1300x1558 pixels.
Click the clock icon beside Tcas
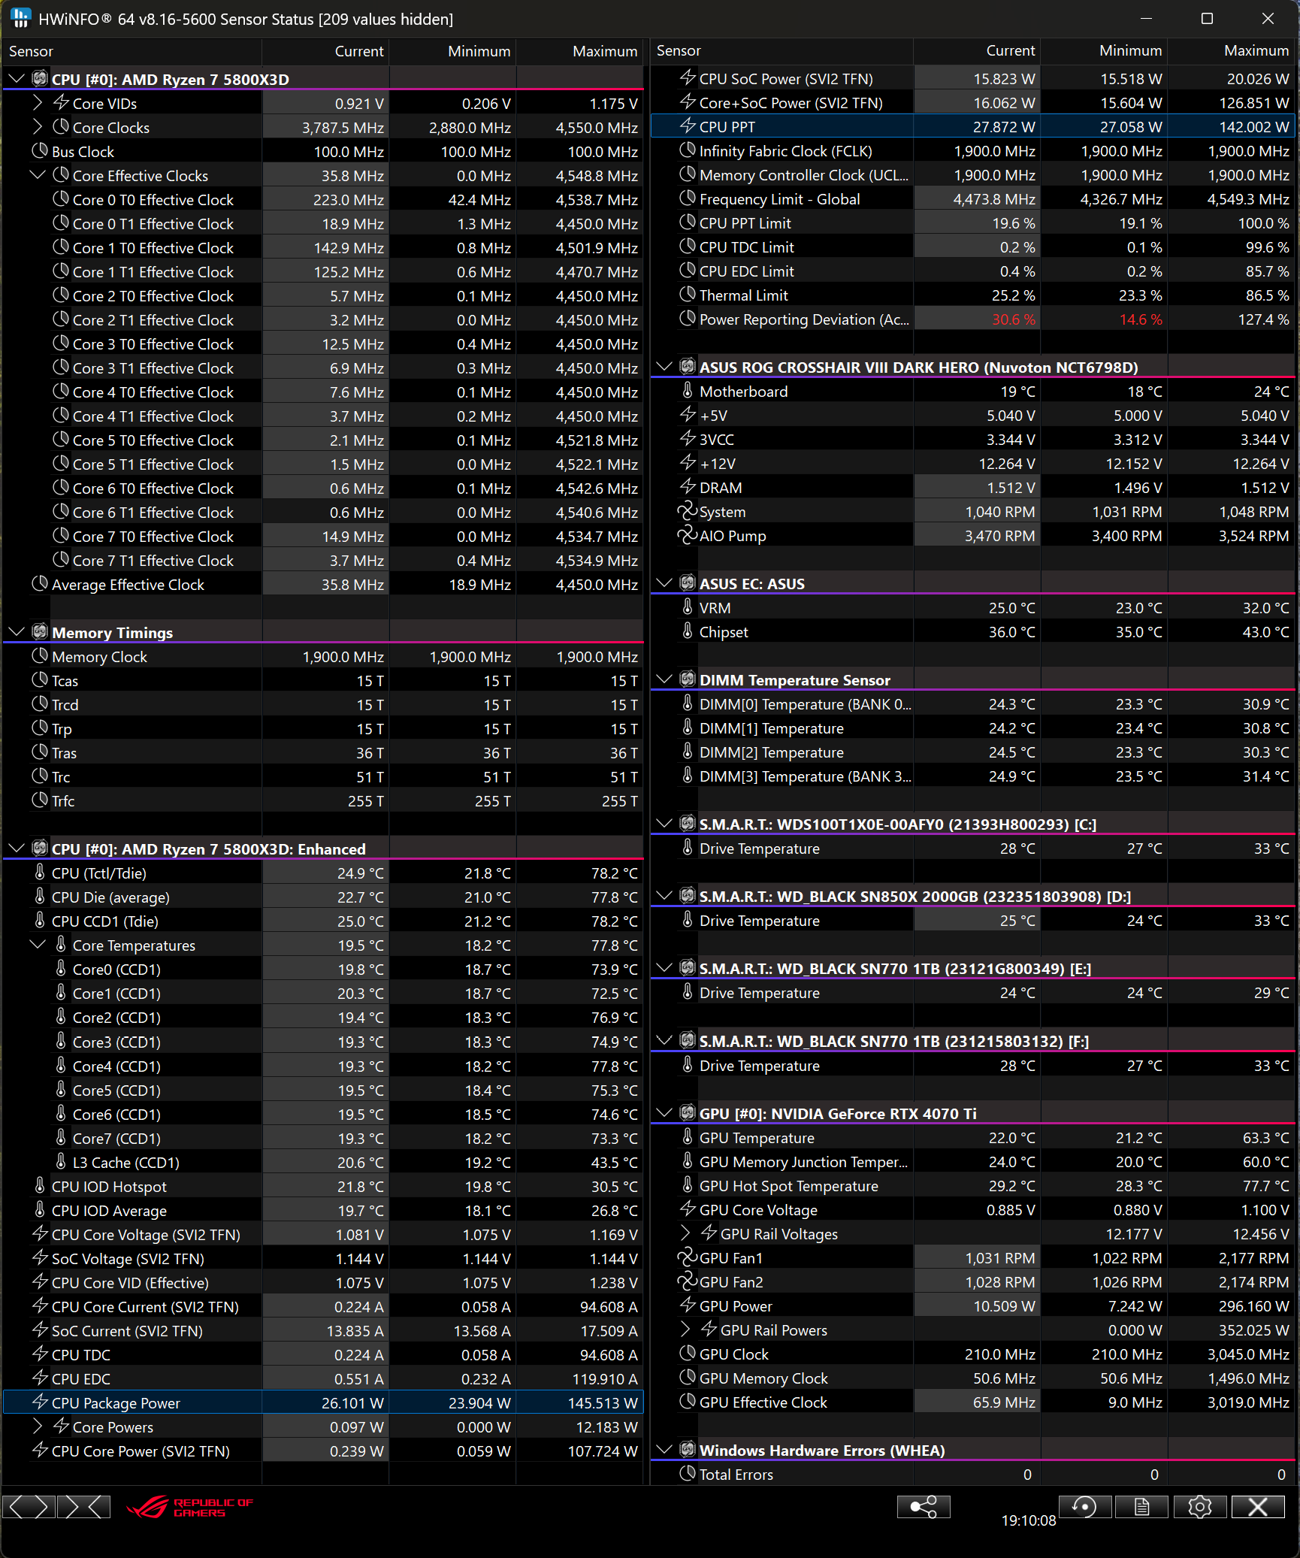click(x=40, y=680)
